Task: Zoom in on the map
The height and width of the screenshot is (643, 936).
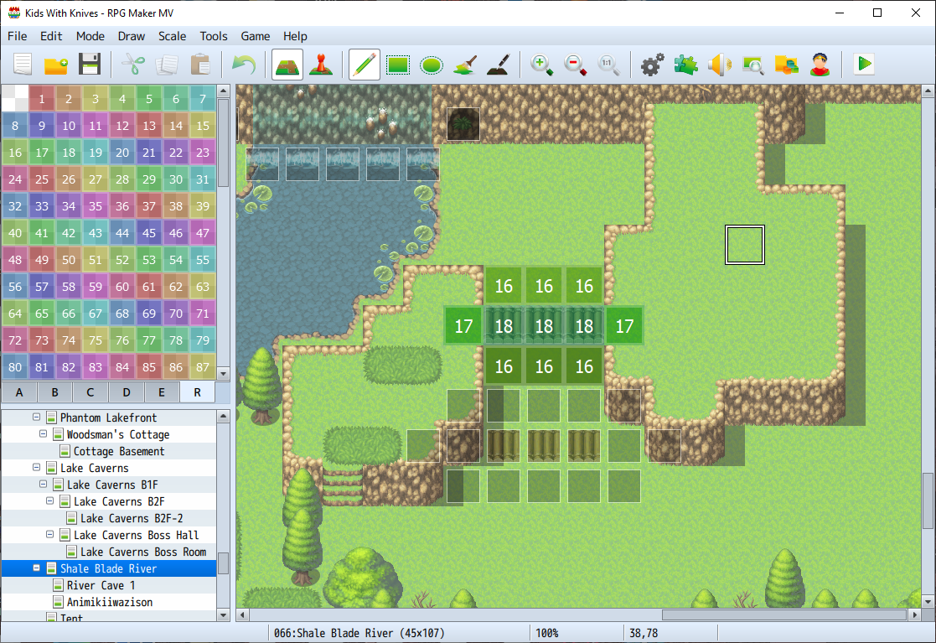Action: [541, 65]
